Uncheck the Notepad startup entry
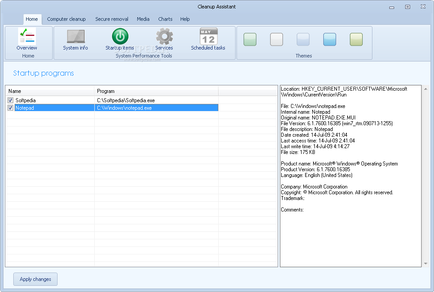Screen dimensions: 434x292 click(x=11, y=108)
